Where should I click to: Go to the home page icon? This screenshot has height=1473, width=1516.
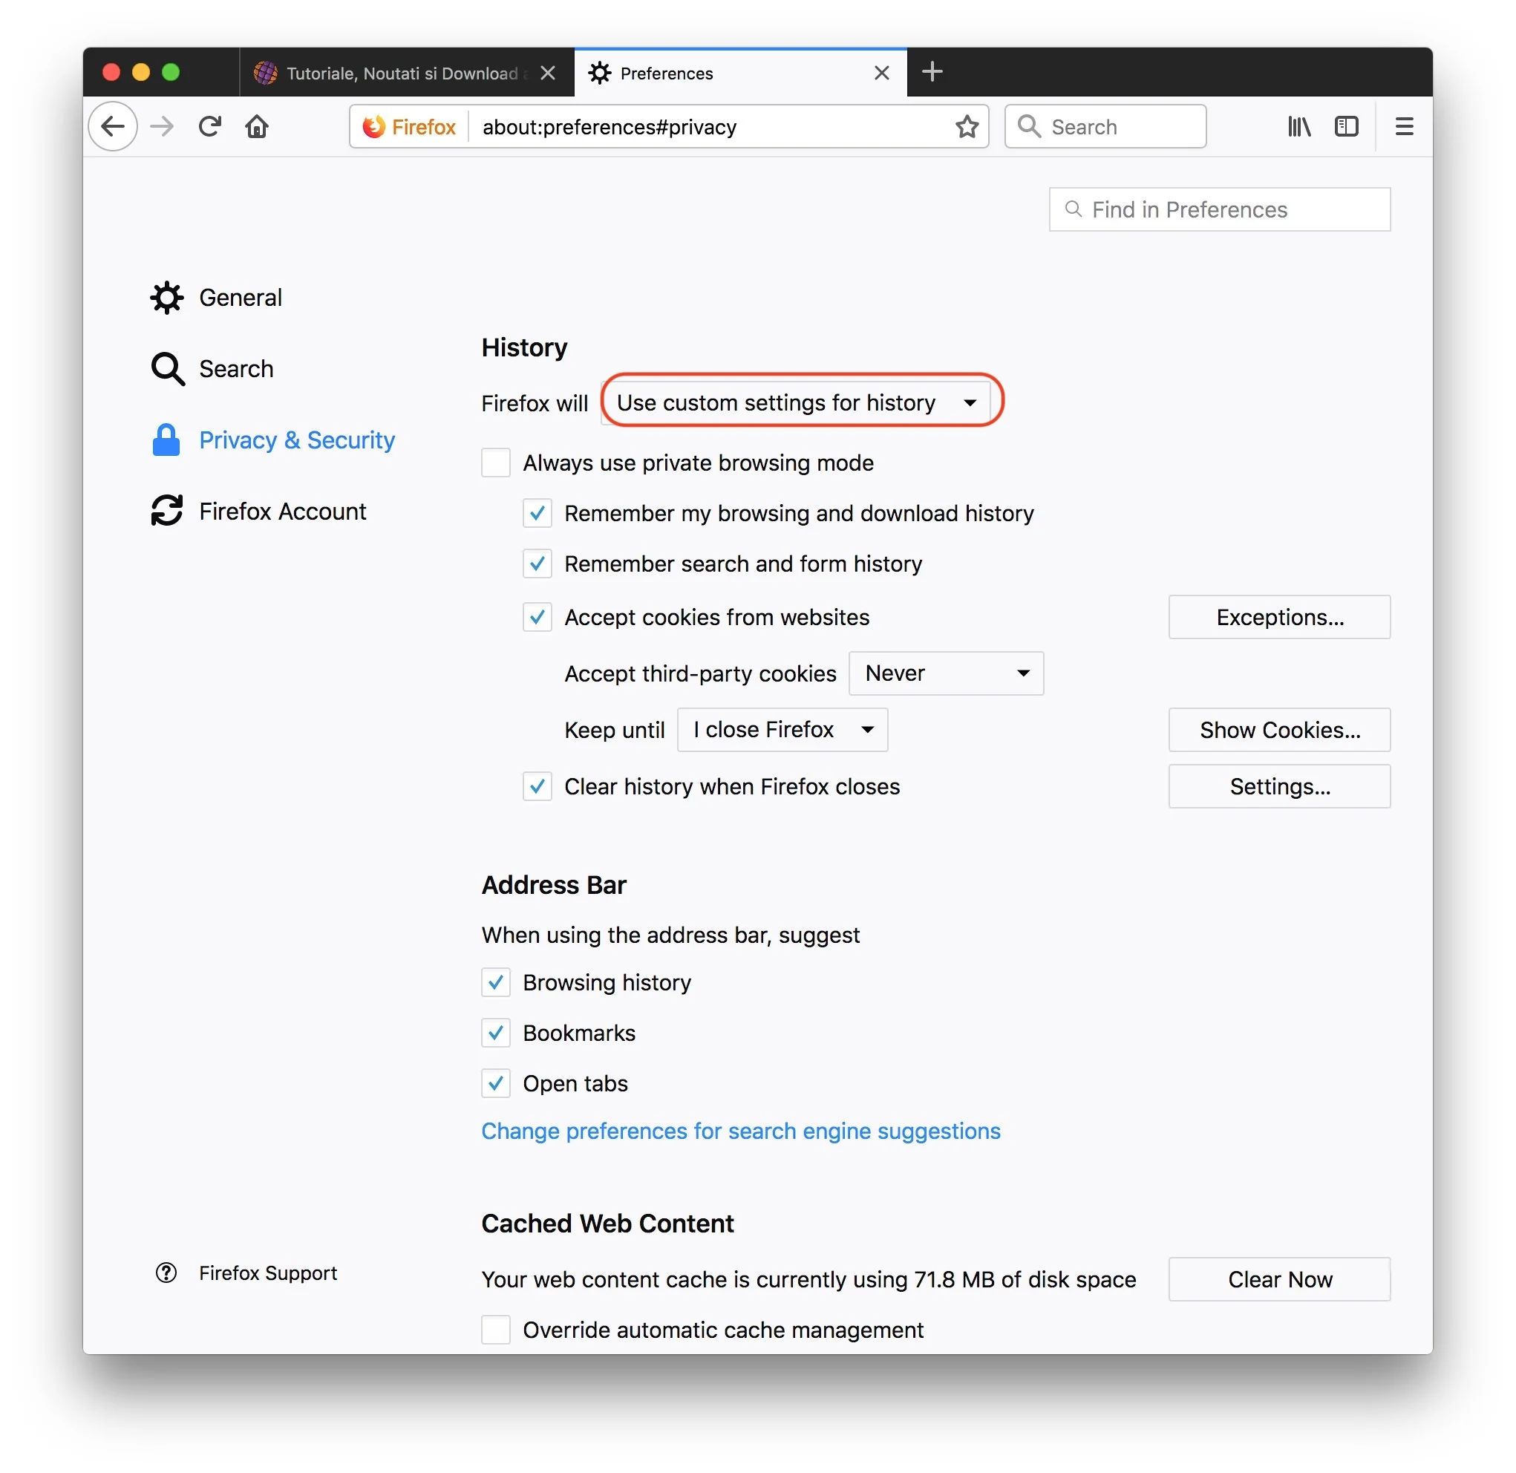pyautogui.click(x=257, y=126)
